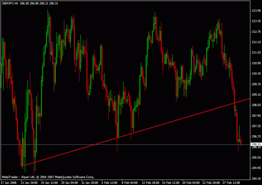262x185 pixels.
Task: Click the 204.35 price axis label
Action: (x=256, y=178)
